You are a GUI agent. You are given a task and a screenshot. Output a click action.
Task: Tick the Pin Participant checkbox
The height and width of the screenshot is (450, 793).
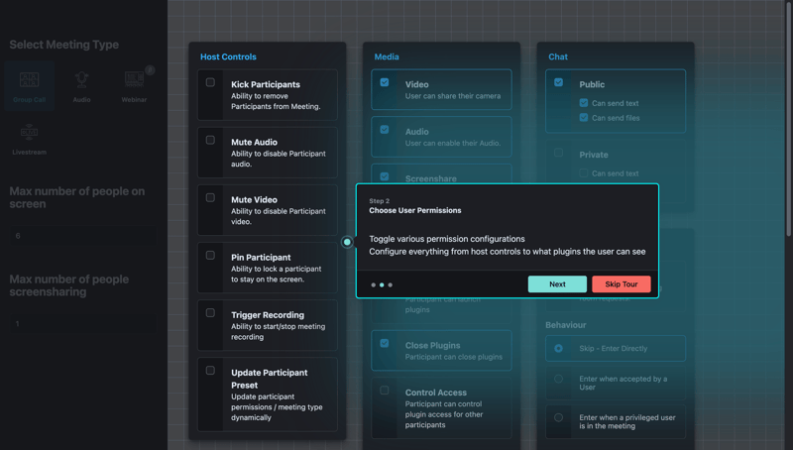coord(210,256)
